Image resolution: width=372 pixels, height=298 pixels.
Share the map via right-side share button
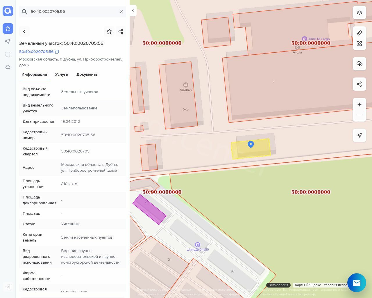click(359, 84)
